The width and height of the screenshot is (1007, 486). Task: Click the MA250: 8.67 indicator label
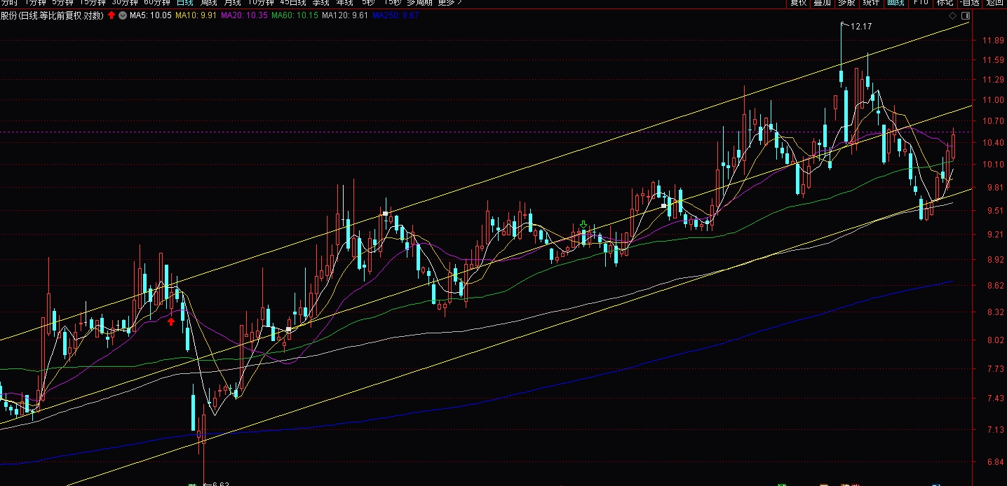click(396, 15)
